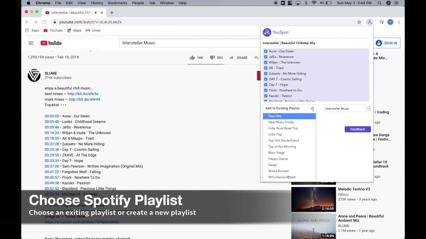Click the Feedback button
This screenshot has width=426, height=239.
[x=358, y=129]
